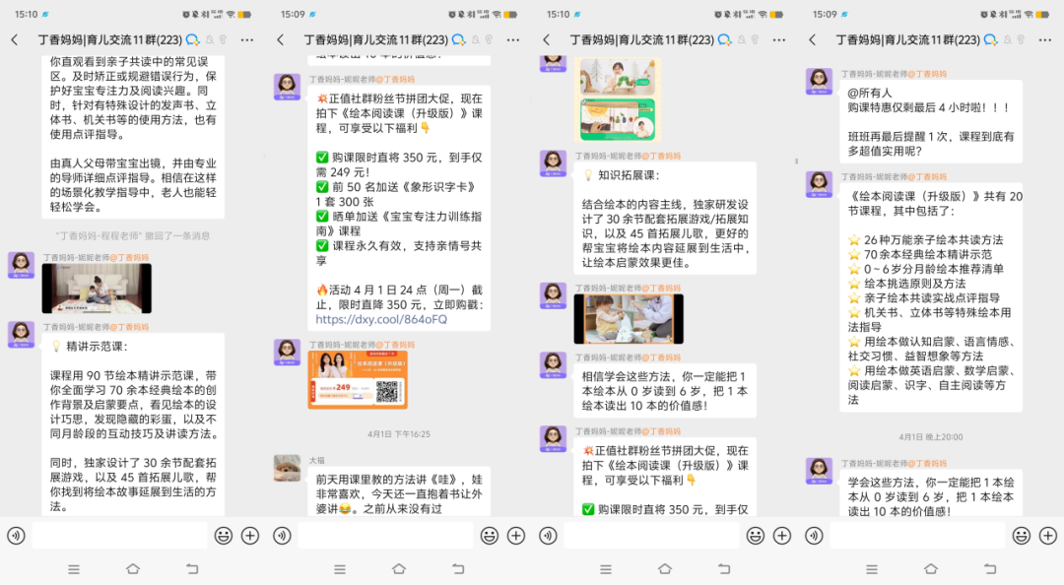The image size is (1064, 585).
Task: Open the three-dot menu in the second chat
Action: click(512, 40)
